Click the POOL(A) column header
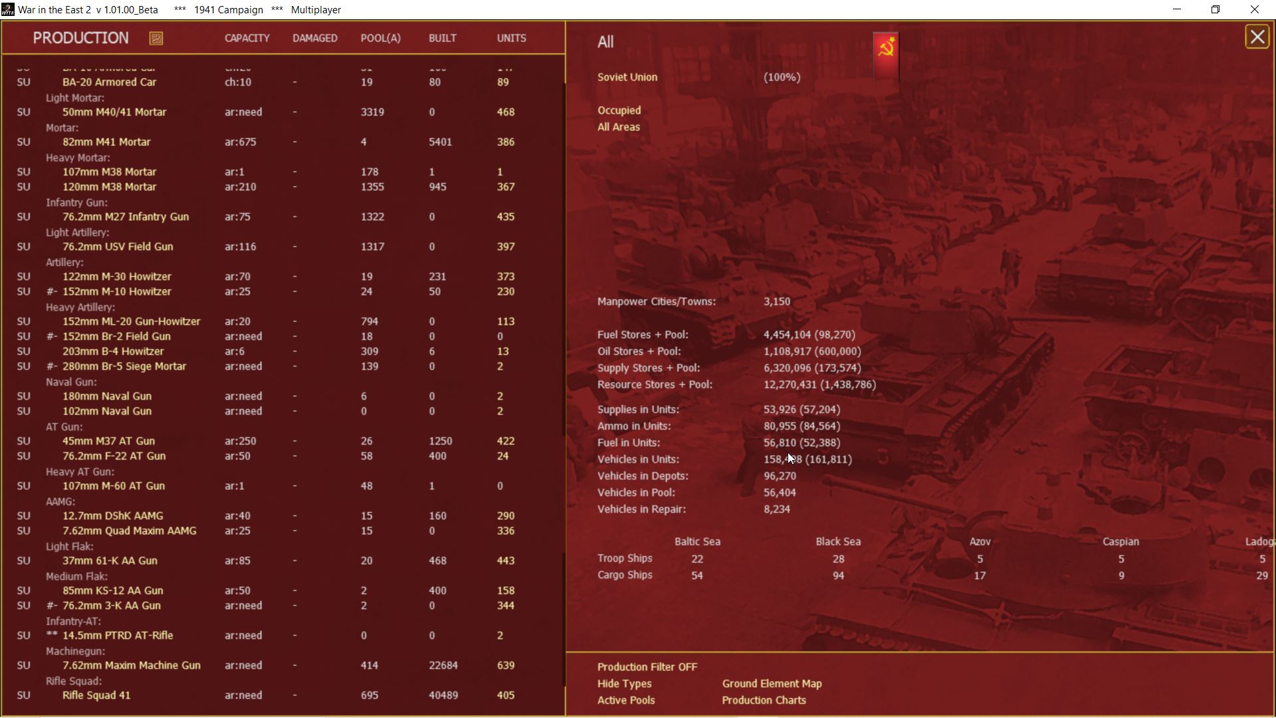The image size is (1276, 718). point(380,39)
